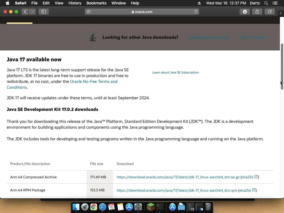Click Java SE Development Kit 17.0.2 downloads heading
The image size is (284, 213).
click(x=52, y=109)
